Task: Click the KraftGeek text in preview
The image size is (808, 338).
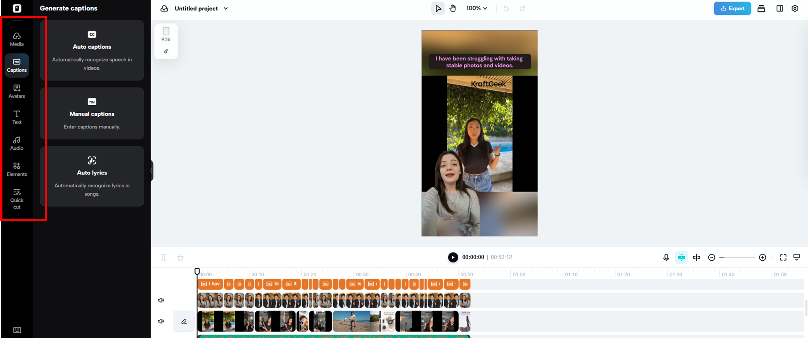Action: coord(488,84)
